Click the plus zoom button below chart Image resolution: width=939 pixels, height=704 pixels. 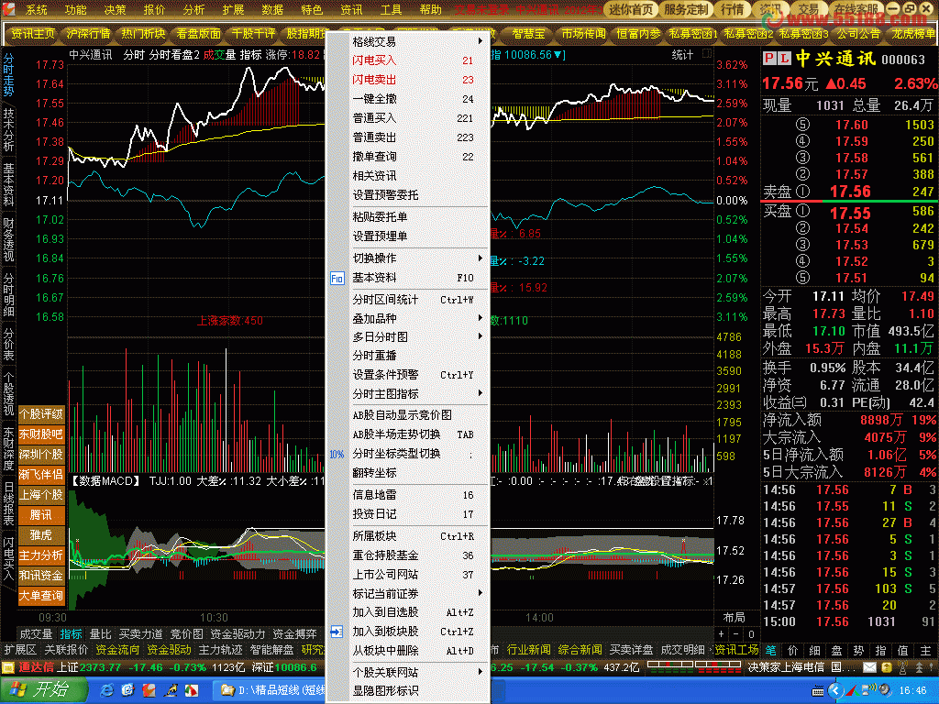pyautogui.click(x=721, y=634)
